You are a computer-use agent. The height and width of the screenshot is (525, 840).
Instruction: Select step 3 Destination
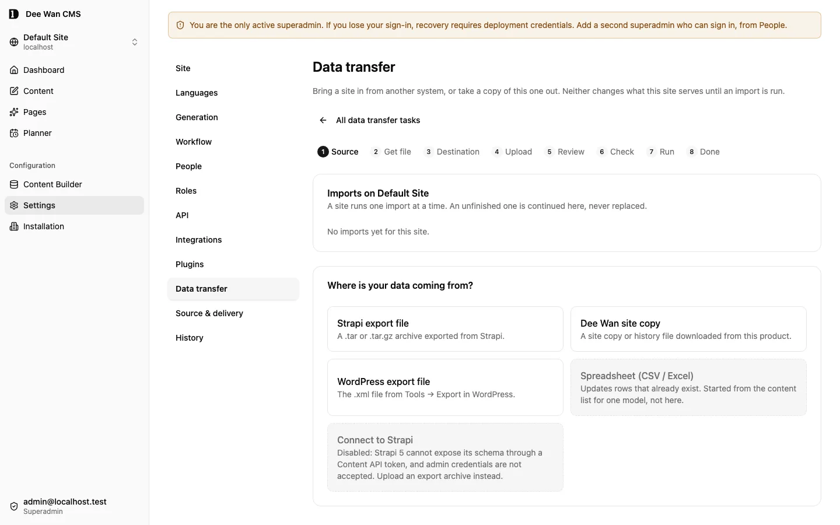click(452, 152)
